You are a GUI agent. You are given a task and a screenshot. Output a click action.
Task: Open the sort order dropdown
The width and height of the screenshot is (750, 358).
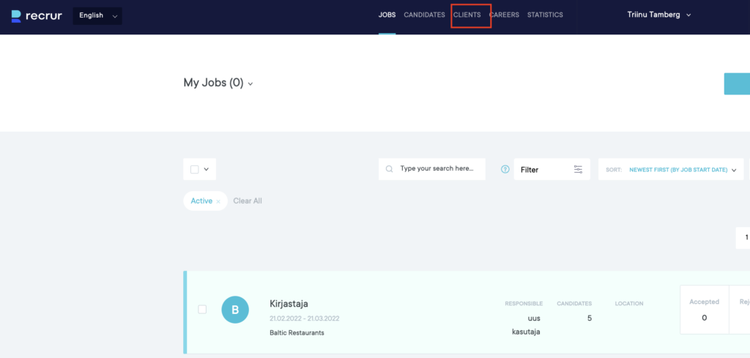[x=682, y=169]
